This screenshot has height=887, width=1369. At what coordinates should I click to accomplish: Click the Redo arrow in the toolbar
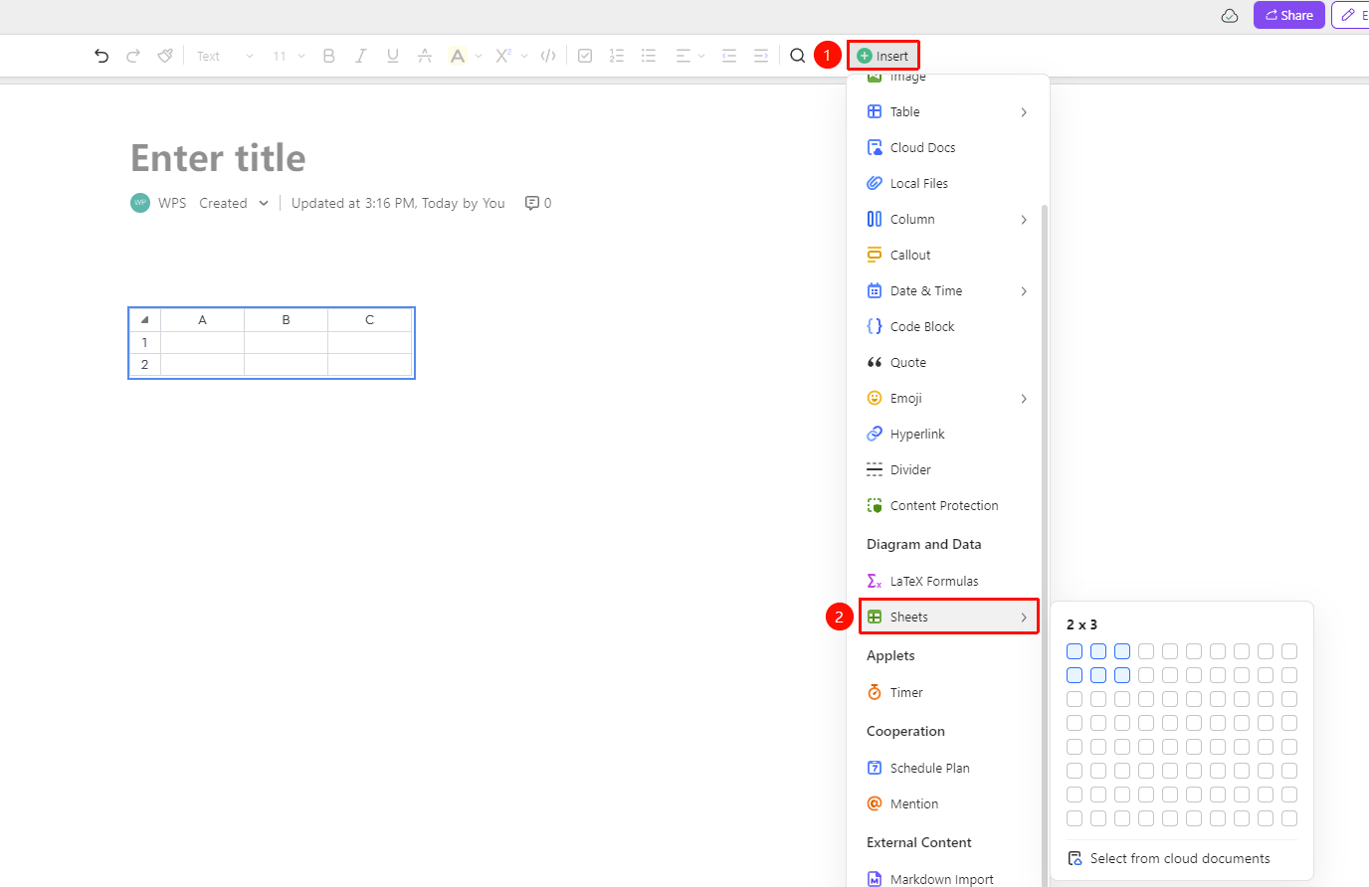pyautogui.click(x=133, y=56)
